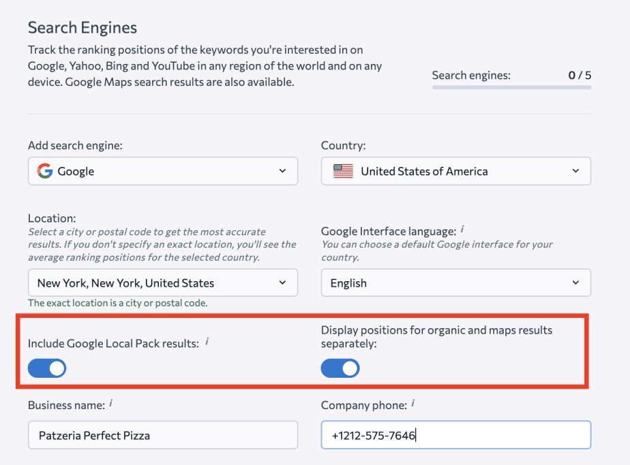Disable the Include Google Local Pack results toggle
Screen dimensions: 630x465
click(46, 368)
